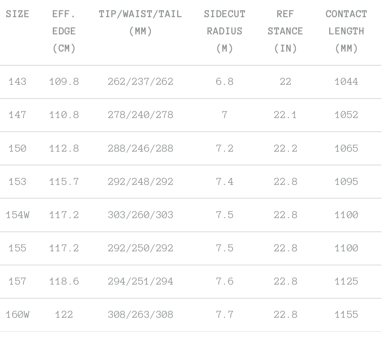Select the SIDECUT RADIUS (M) header
The image size is (387, 344).
click(224, 31)
